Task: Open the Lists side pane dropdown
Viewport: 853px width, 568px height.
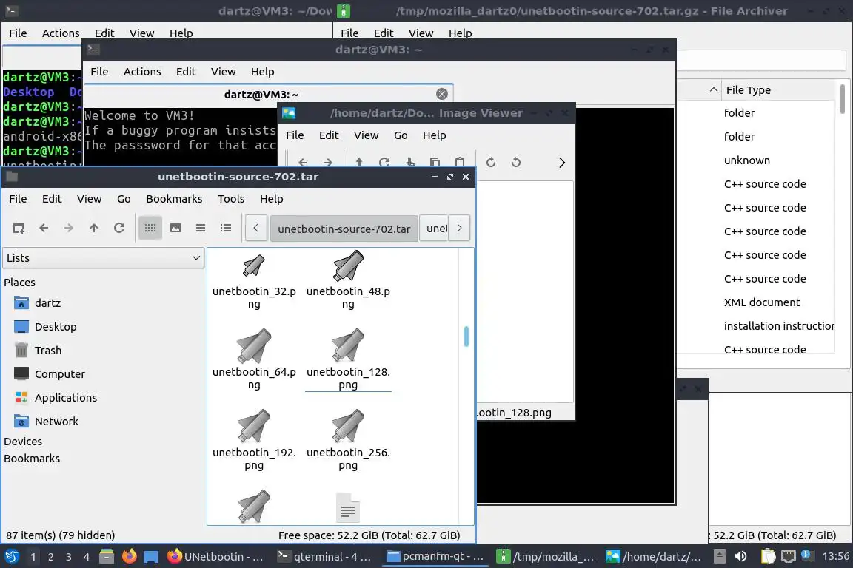Action: point(104,257)
